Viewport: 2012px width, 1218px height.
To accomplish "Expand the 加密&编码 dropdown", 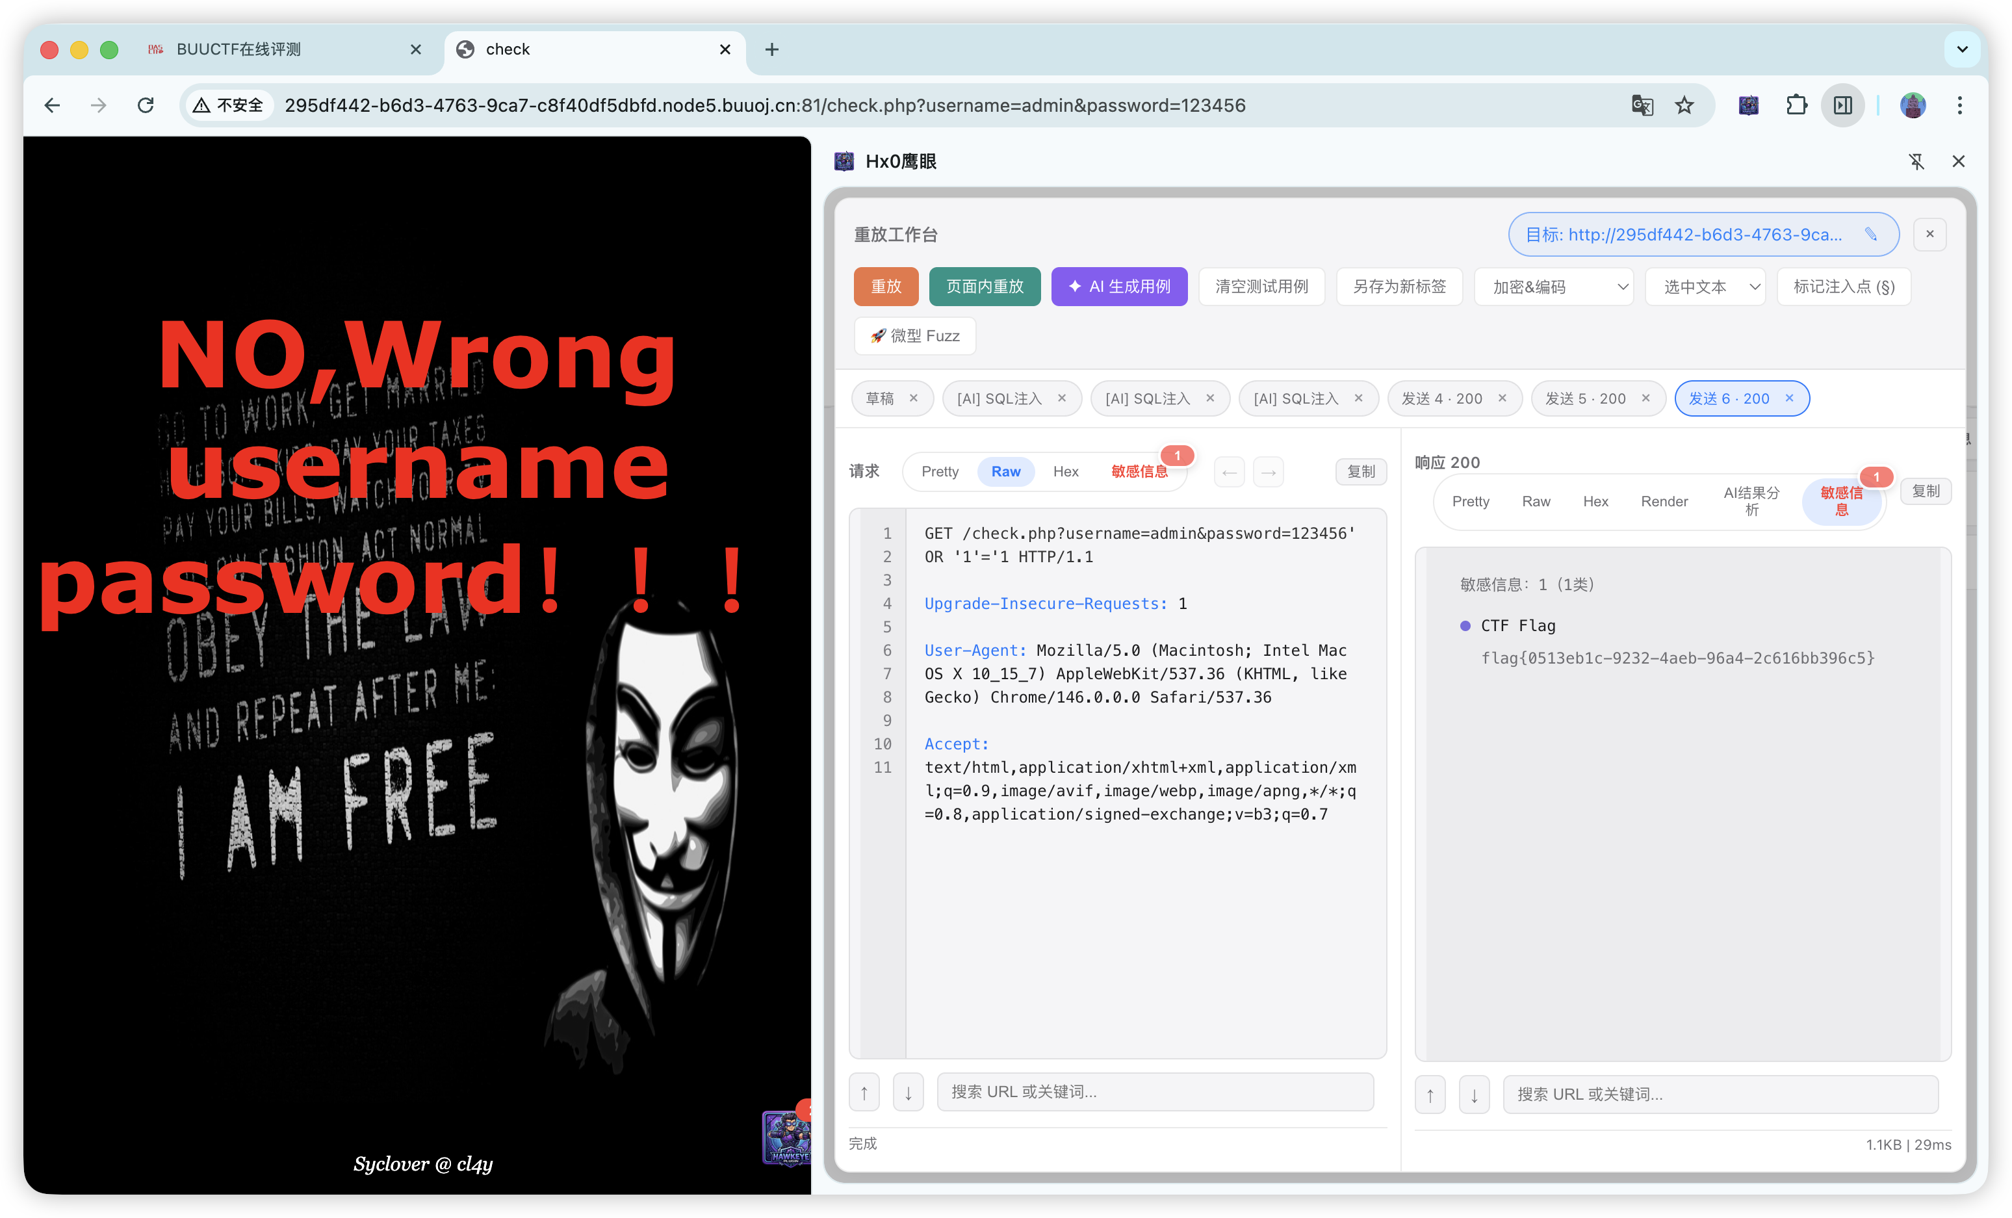I will pos(1553,287).
